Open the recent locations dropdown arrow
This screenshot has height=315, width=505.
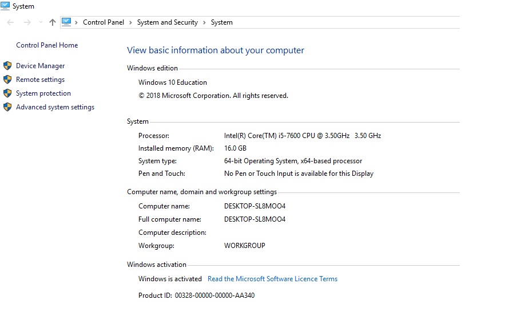coord(41,22)
